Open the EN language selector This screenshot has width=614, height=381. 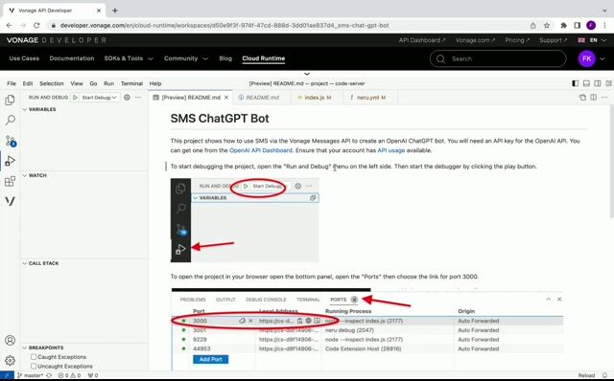click(x=593, y=40)
